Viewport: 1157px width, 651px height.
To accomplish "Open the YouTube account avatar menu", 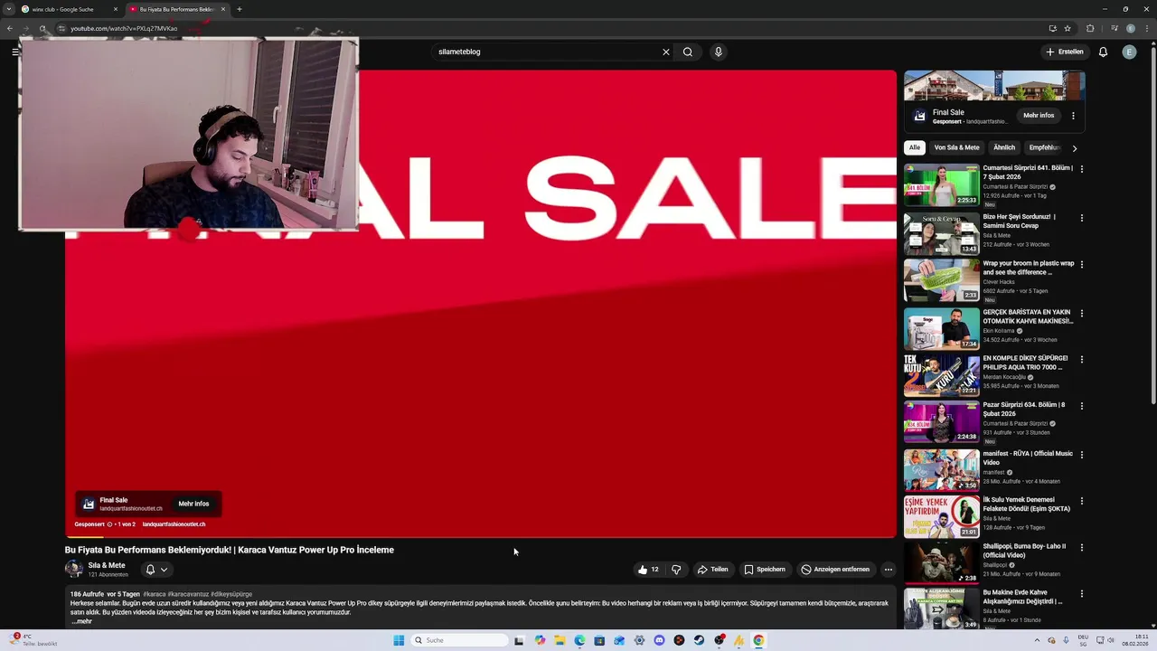I will (x=1129, y=52).
